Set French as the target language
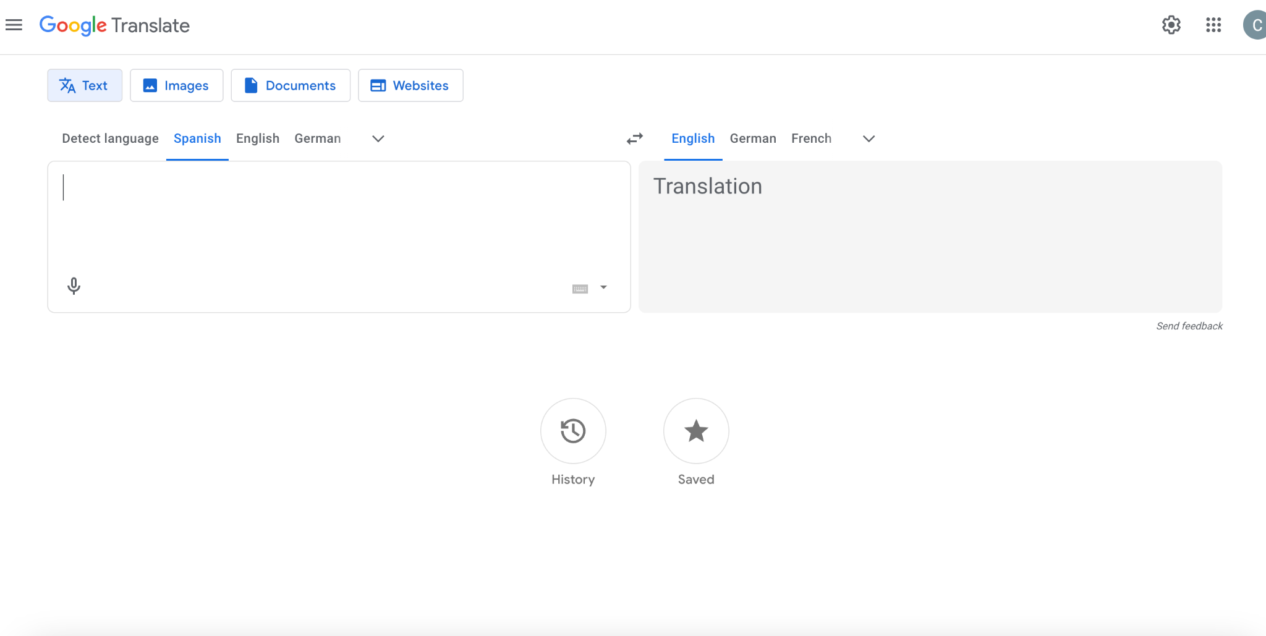1266x636 pixels. [811, 138]
